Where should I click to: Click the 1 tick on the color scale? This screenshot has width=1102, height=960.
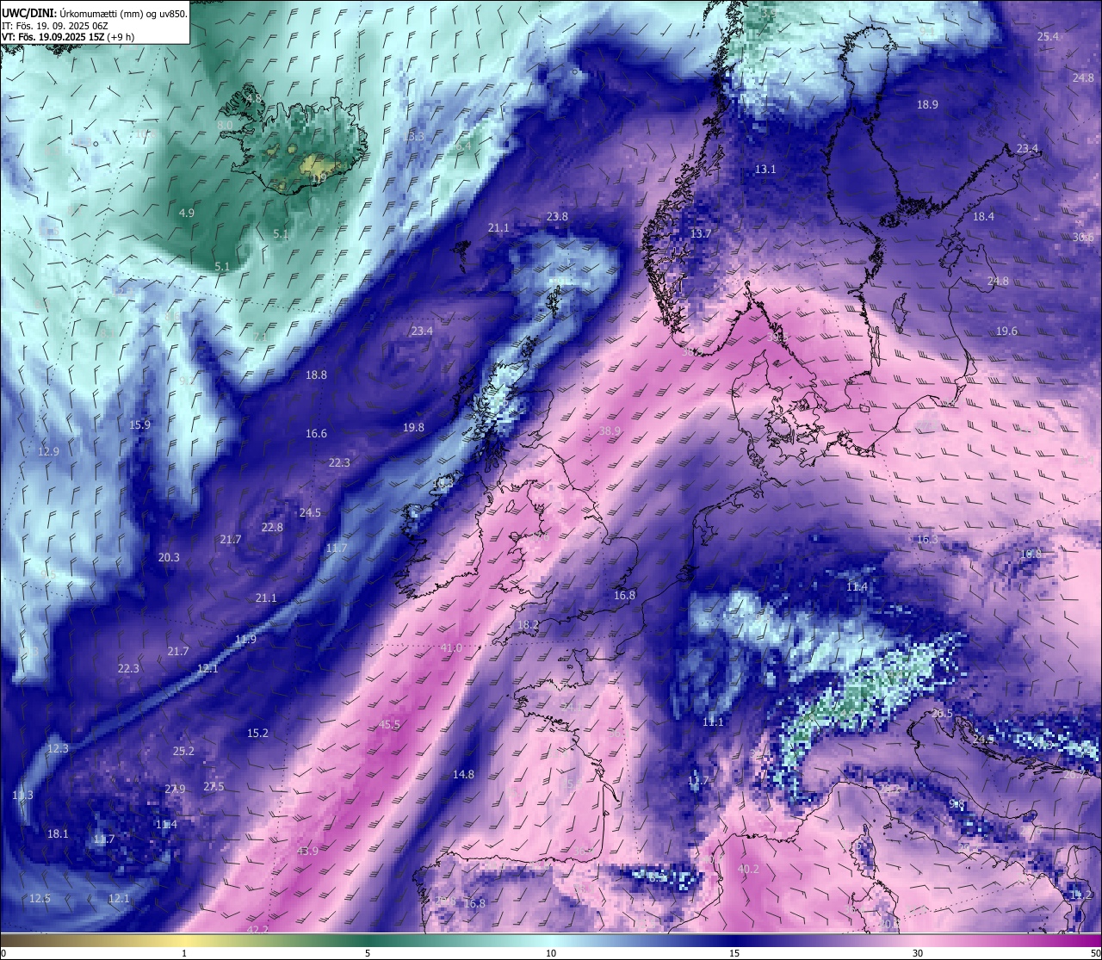184,953
